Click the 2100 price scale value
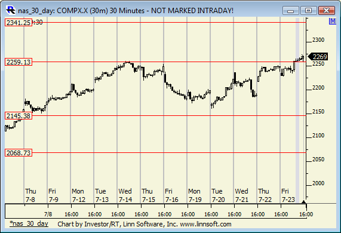 pyautogui.click(x=318, y=136)
